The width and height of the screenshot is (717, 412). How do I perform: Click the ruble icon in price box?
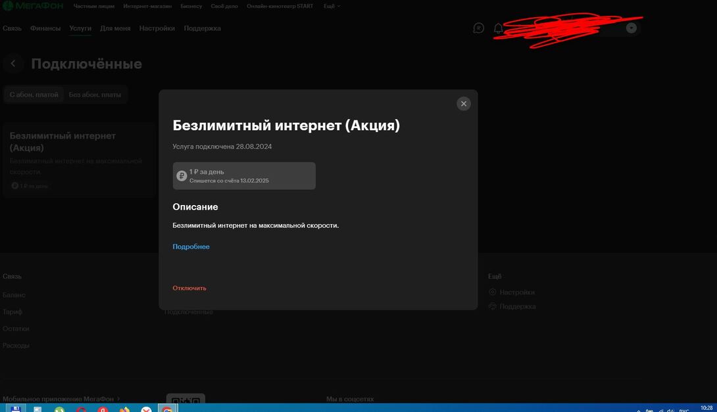(x=182, y=176)
